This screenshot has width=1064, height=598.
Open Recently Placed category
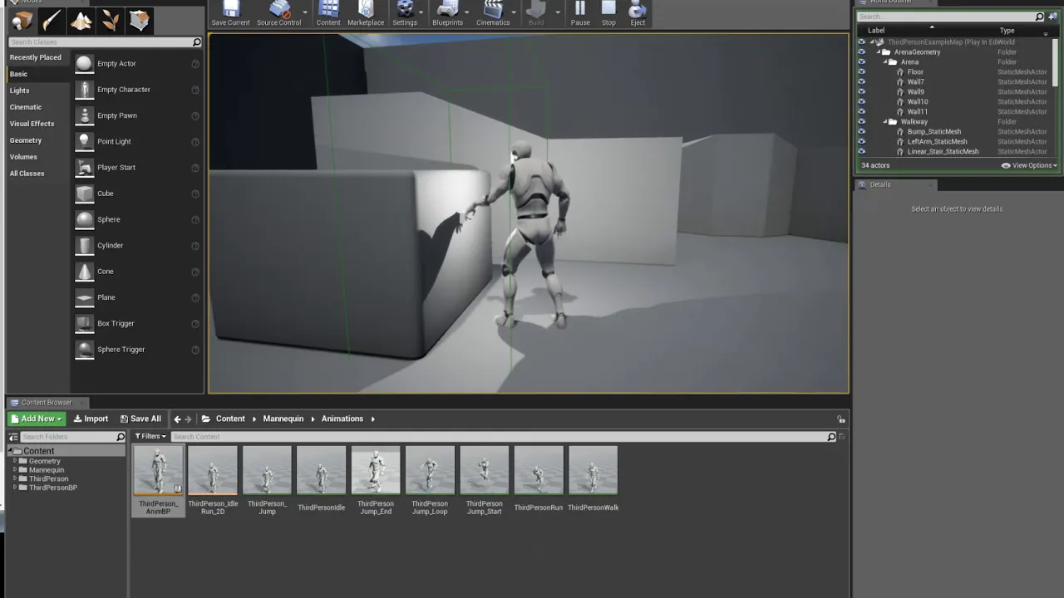[36, 57]
